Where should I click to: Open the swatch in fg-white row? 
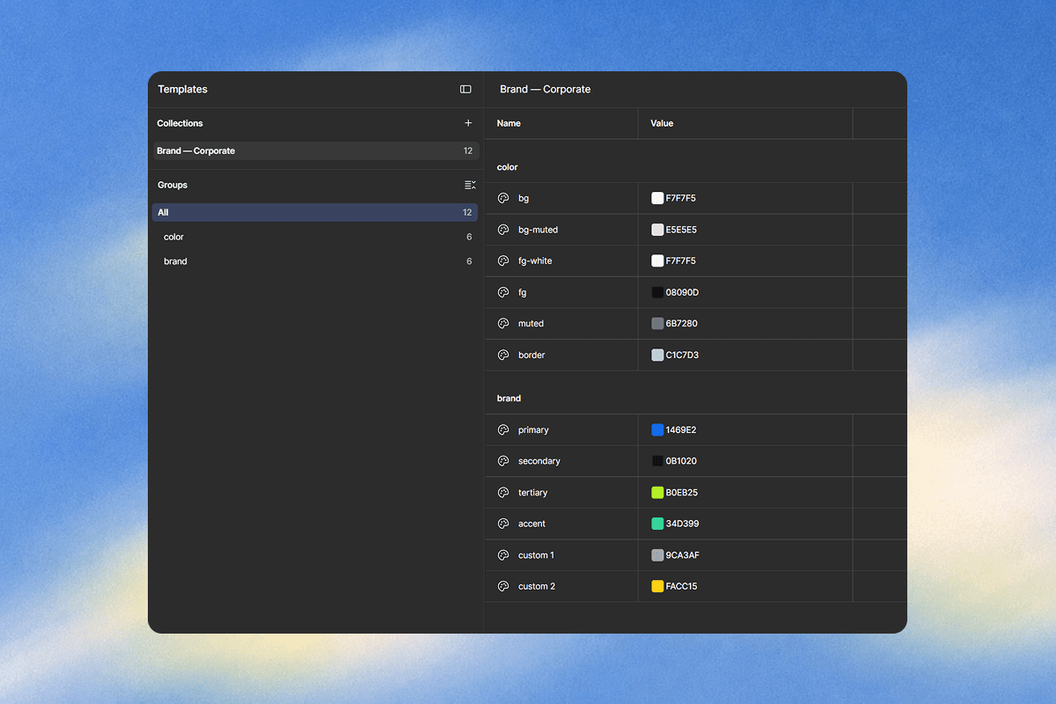(657, 260)
